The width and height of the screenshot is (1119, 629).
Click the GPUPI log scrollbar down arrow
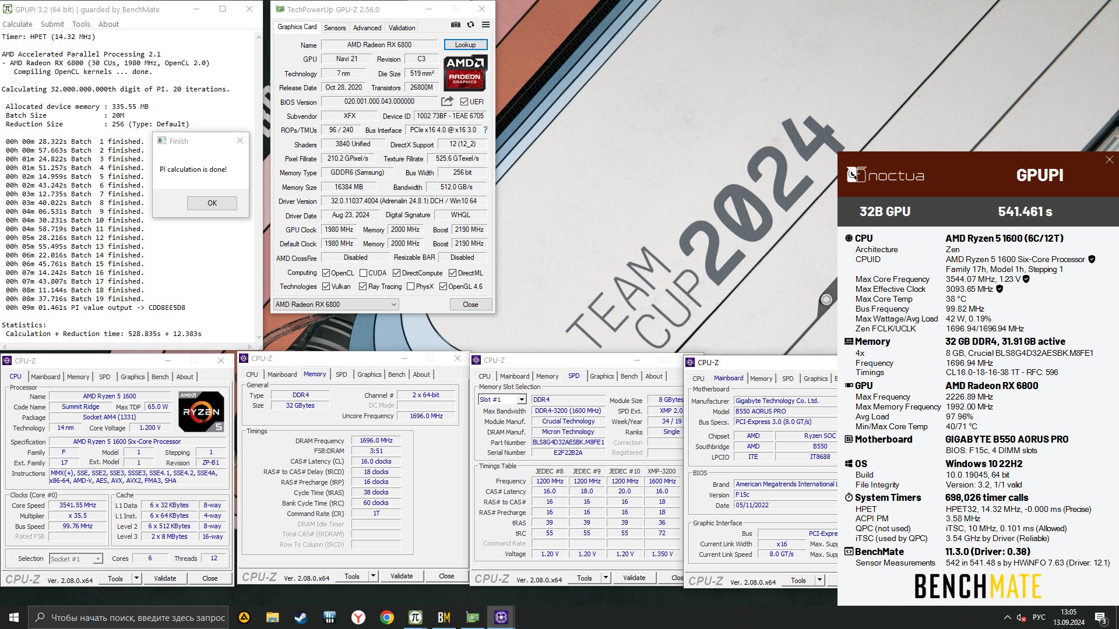tap(259, 337)
